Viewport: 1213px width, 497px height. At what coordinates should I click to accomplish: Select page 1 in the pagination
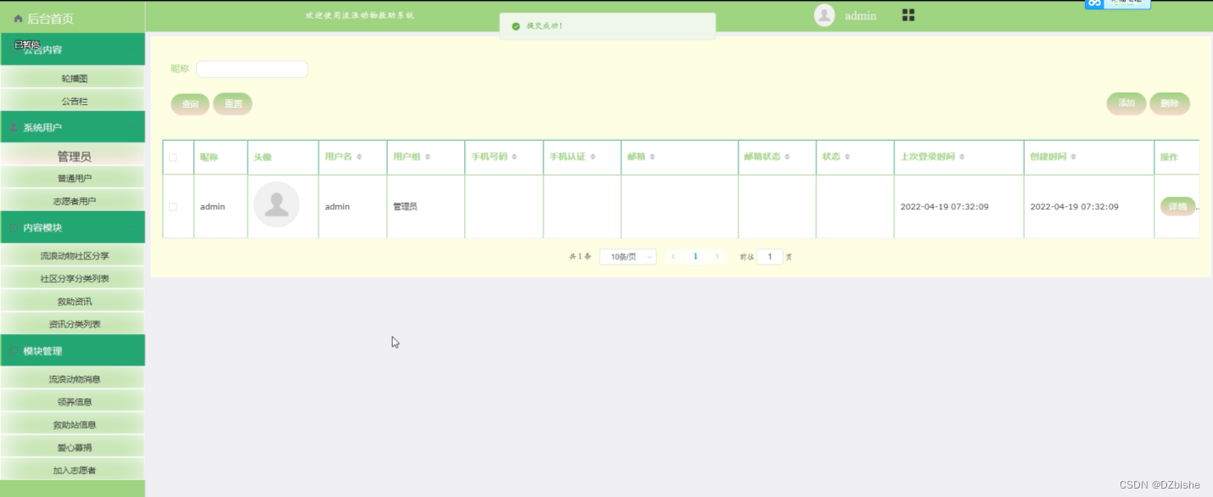click(x=695, y=256)
